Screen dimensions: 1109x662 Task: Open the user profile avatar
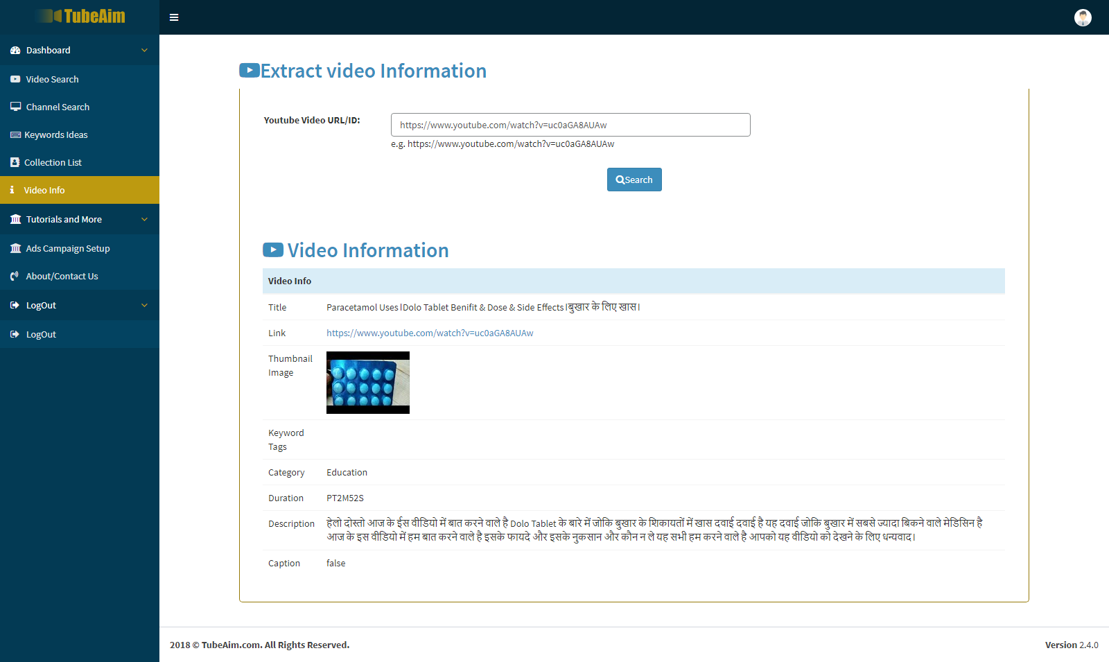pyautogui.click(x=1083, y=17)
